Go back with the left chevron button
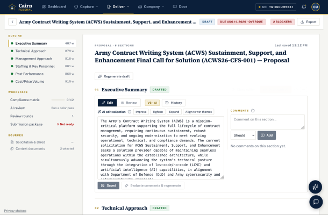 point(12,21)
